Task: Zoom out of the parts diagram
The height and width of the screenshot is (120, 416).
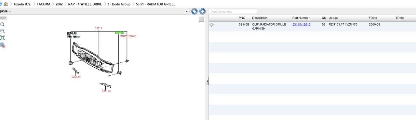Action: pos(3,31)
